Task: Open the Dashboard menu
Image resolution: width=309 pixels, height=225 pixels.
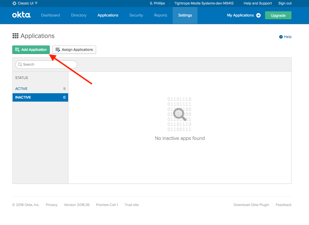Action: point(51,15)
